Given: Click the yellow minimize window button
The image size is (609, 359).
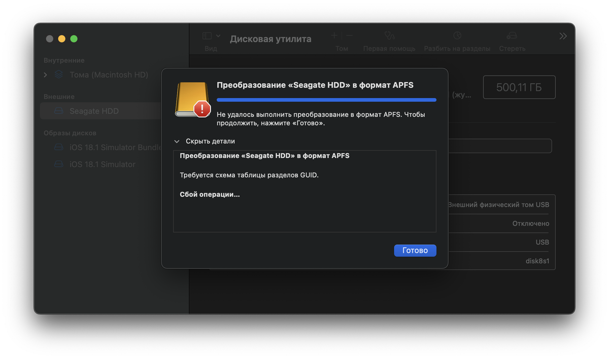Looking at the screenshot, I should coord(61,39).
